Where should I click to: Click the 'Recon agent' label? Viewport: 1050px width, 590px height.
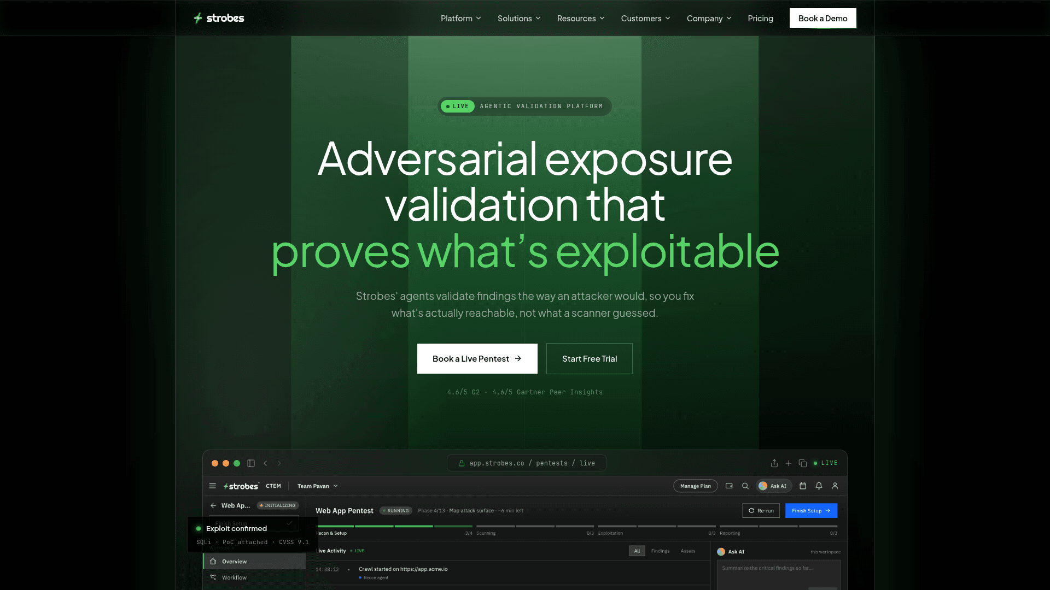point(376,578)
